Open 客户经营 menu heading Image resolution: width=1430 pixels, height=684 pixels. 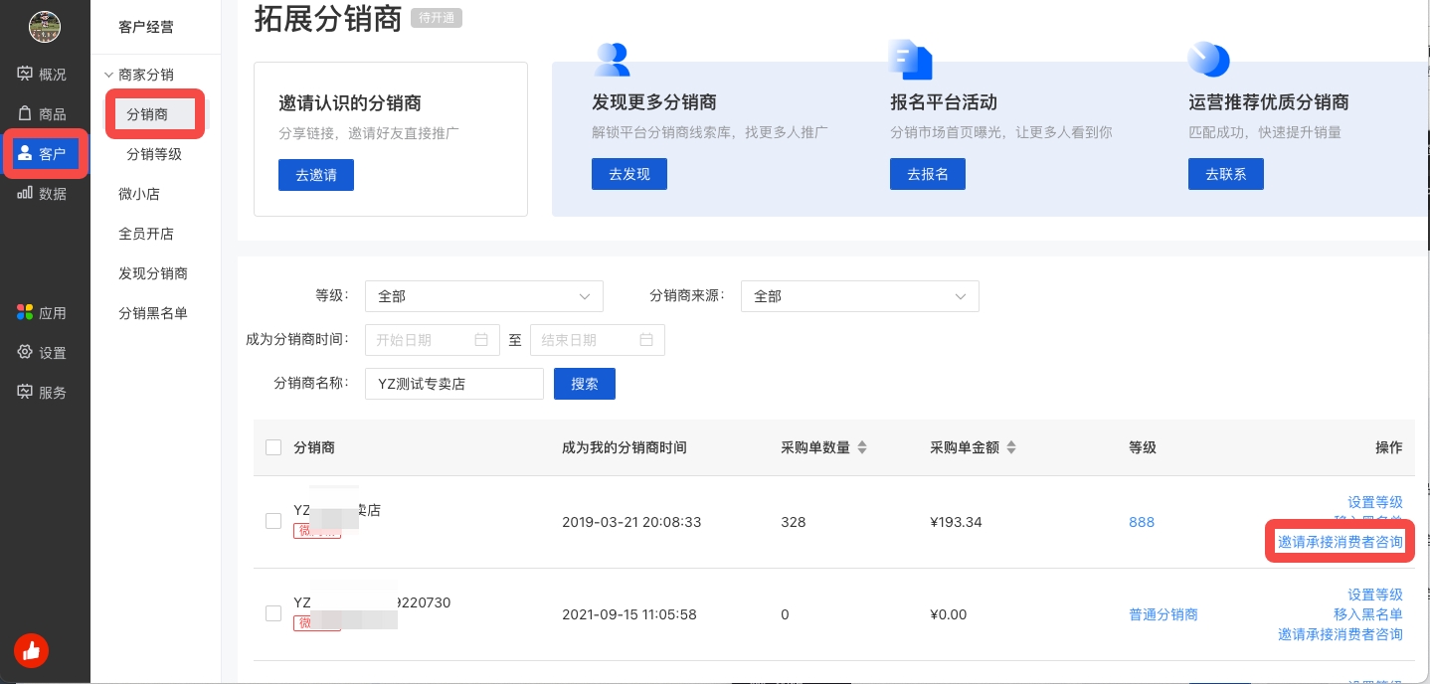(146, 27)
